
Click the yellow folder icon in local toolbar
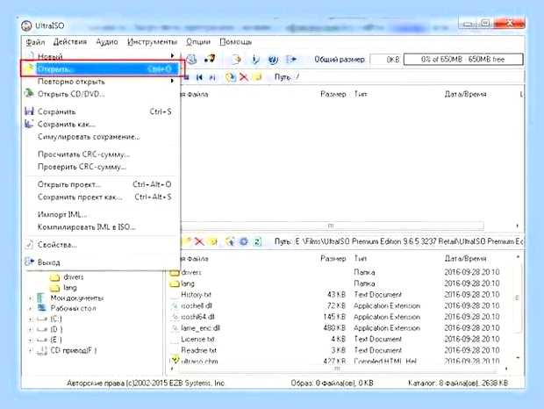pos(214,241)
